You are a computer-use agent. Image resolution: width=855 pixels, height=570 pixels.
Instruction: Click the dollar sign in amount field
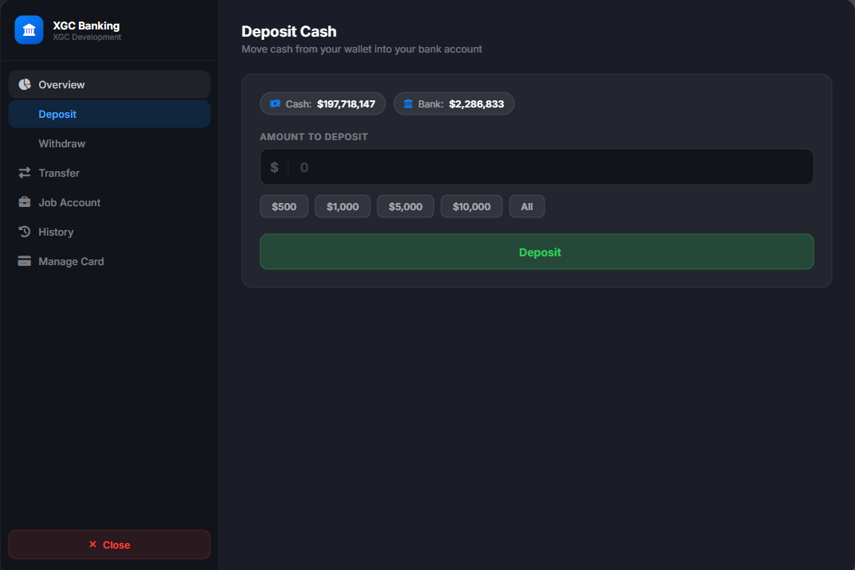coord(275,167)
